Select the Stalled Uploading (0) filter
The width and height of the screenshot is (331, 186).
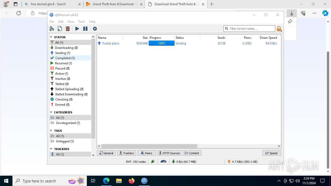(70, 89)
